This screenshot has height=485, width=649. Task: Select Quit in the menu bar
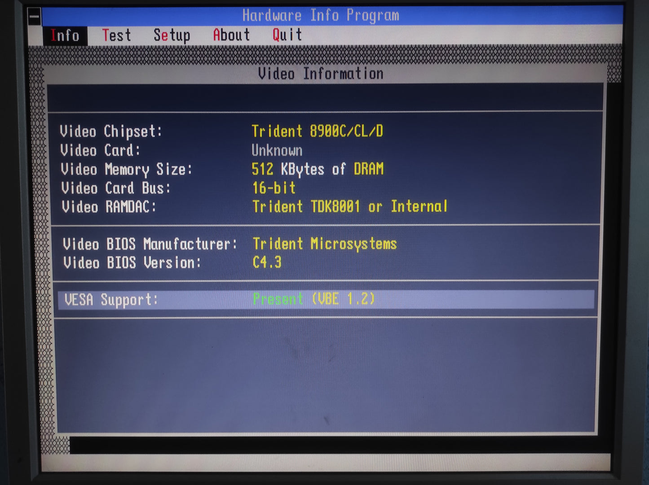click(x=287, y=35)
